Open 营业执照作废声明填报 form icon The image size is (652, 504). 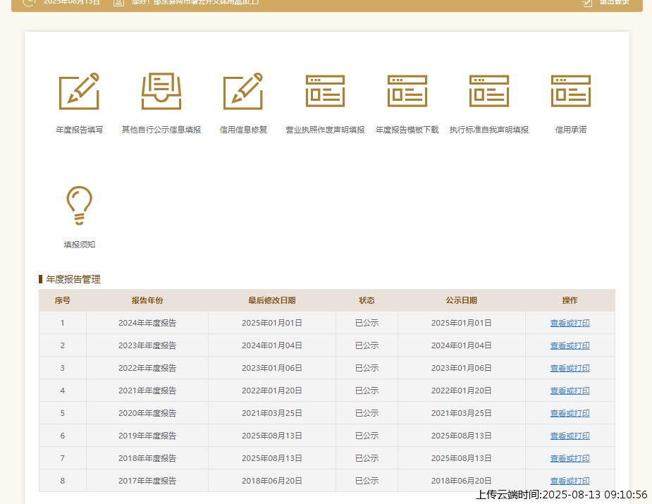(325, 91)
